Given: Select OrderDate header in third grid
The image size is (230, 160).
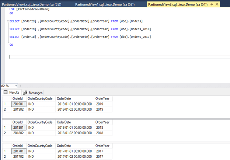Looking at the screenshot, I should tap(75, 146).
